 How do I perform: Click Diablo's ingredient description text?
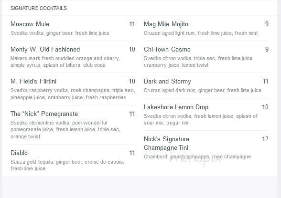(67, 165)
